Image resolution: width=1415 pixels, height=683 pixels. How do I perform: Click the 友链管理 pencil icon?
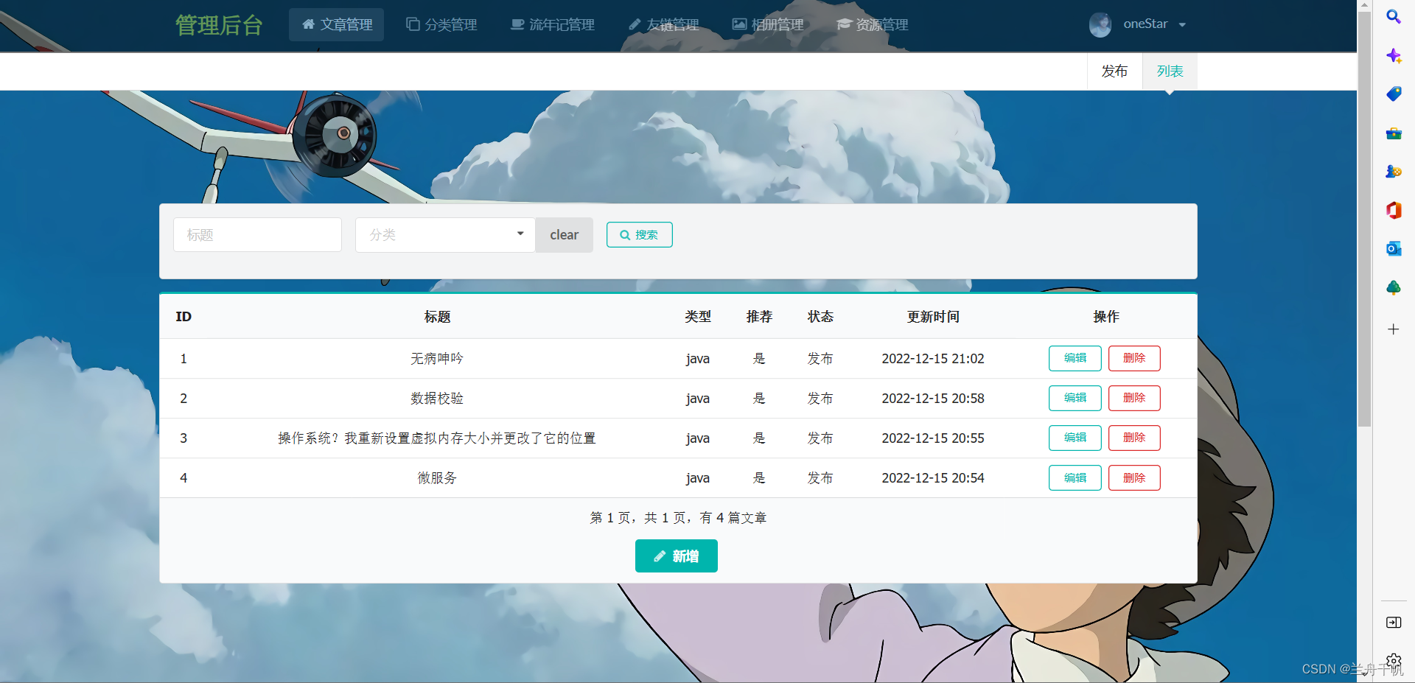point(635,24)
